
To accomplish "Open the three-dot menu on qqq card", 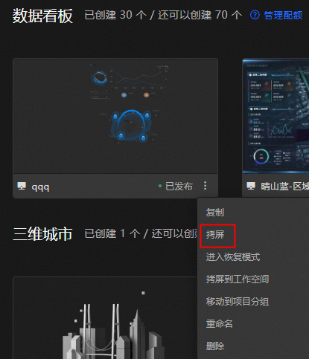I will [205, 186].
